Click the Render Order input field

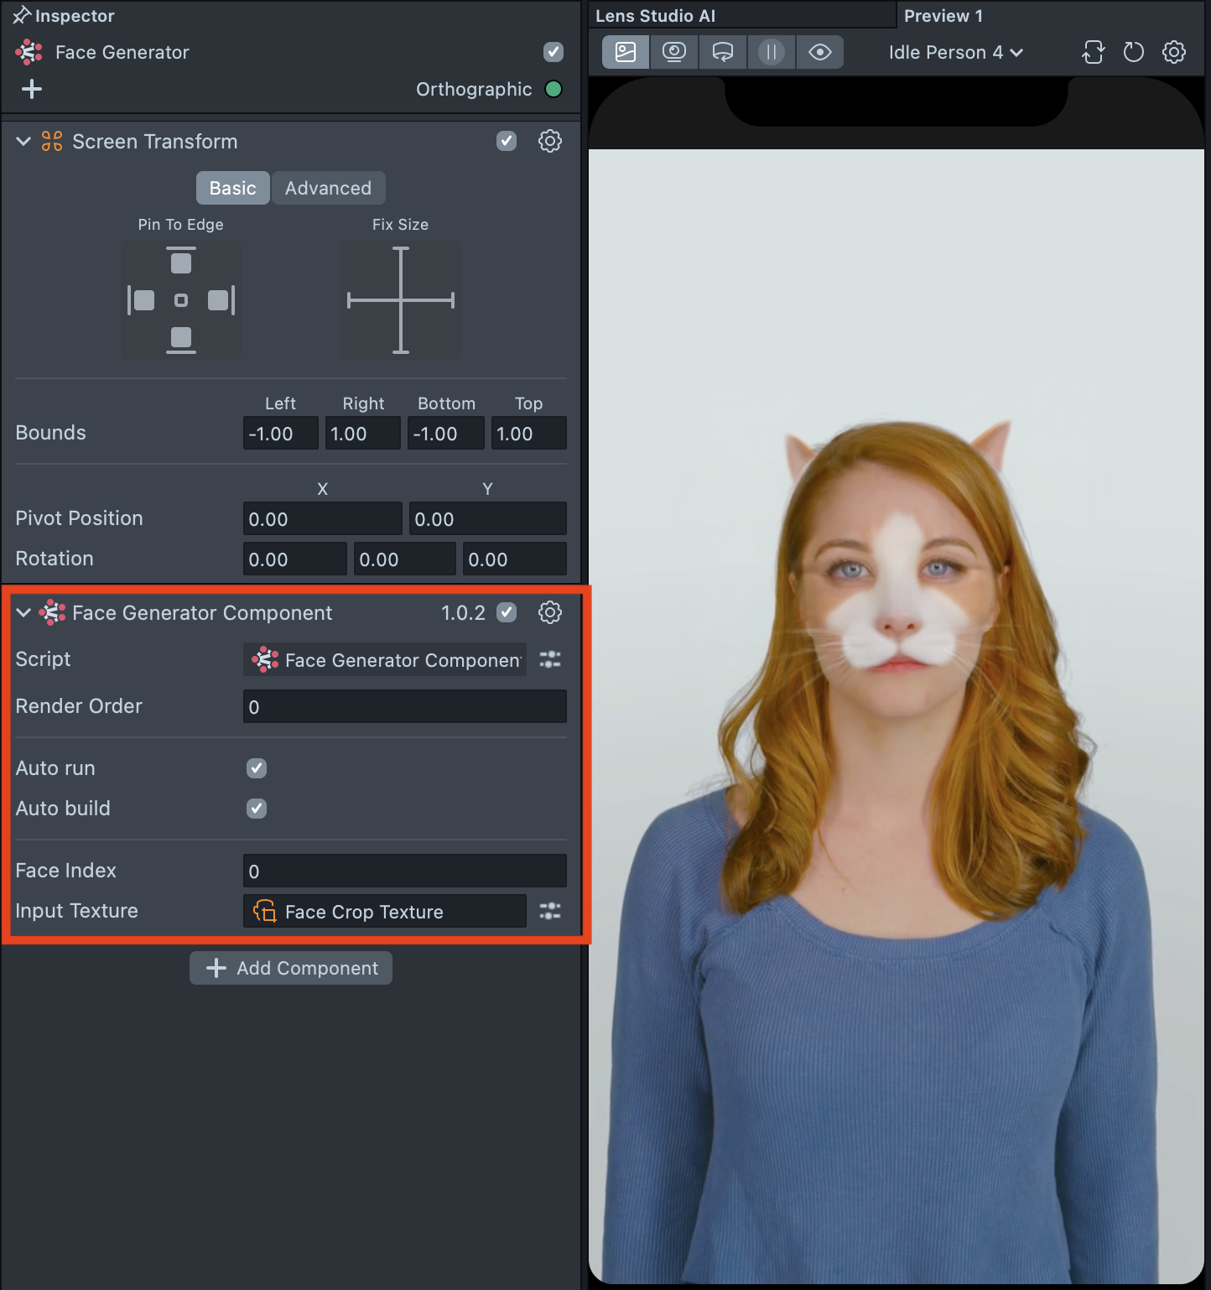pyautogui.click(x=404, y=707)
